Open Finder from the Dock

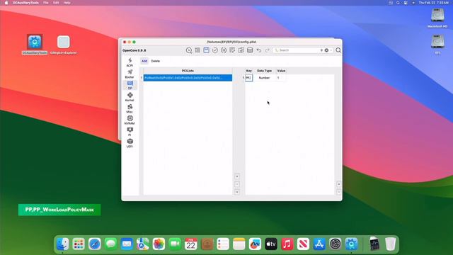point(63,244)
